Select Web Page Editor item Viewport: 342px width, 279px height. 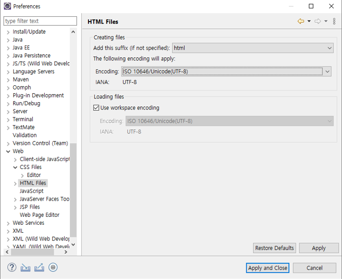(x=39, y=215)
